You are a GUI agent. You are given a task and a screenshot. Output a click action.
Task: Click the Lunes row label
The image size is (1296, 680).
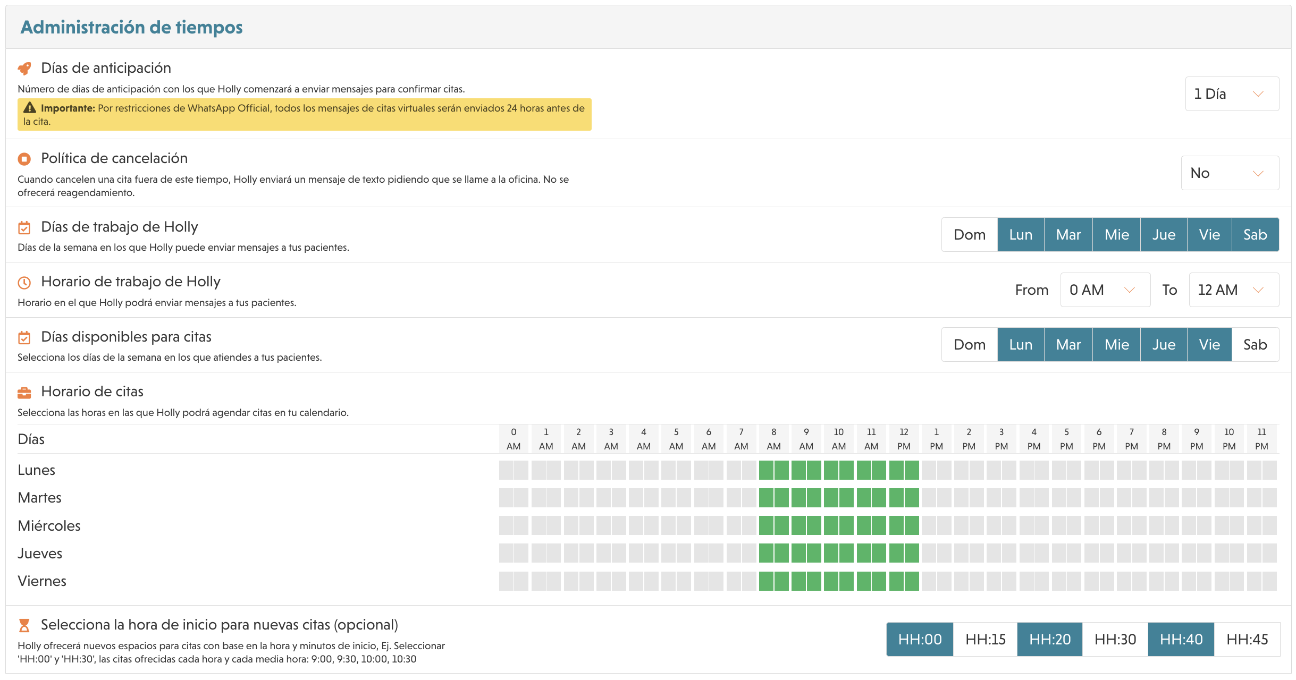[x=37, y=470]
